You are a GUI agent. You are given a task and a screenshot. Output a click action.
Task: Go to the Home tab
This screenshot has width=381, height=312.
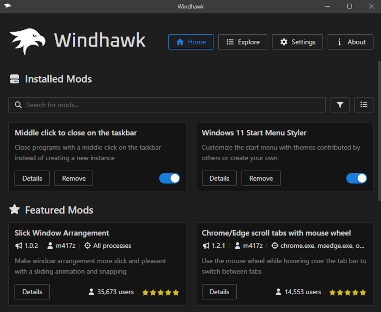191,42
